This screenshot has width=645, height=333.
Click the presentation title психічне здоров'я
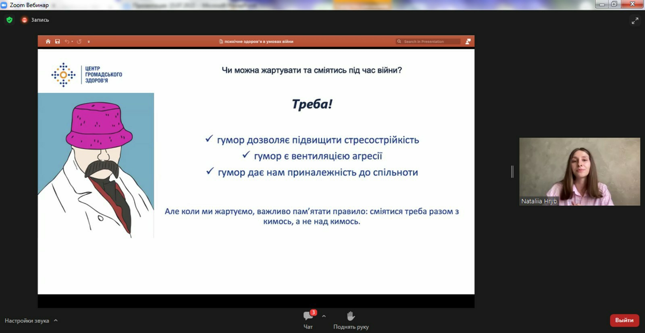click(x=258, y=42)
